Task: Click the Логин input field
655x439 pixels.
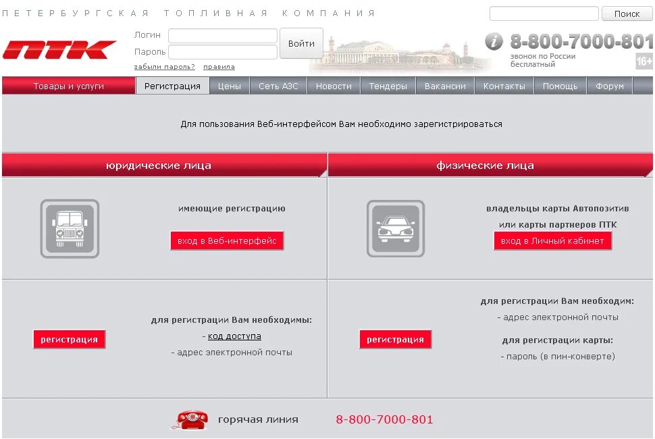Action: coord(223,34)
